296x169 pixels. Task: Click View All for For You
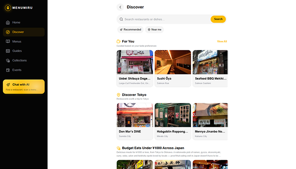pyautogui.click(x=222, y=41)
